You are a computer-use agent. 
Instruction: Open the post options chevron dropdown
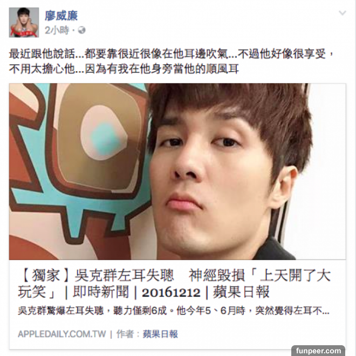tap(343, 13)
